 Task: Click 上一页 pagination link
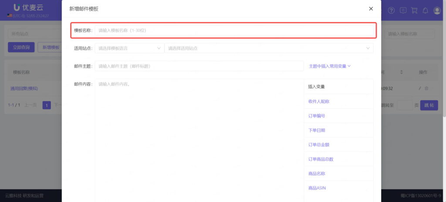(30, 105)
